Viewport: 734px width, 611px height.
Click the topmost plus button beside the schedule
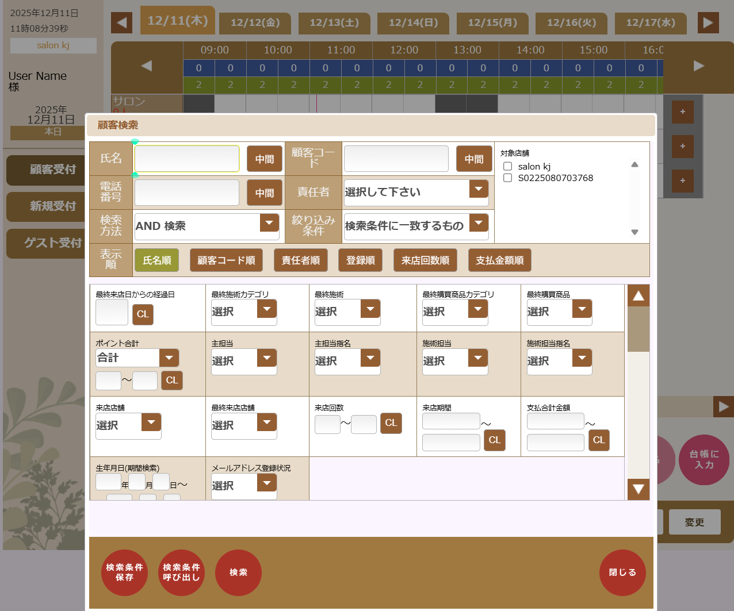tap(682, 112)
